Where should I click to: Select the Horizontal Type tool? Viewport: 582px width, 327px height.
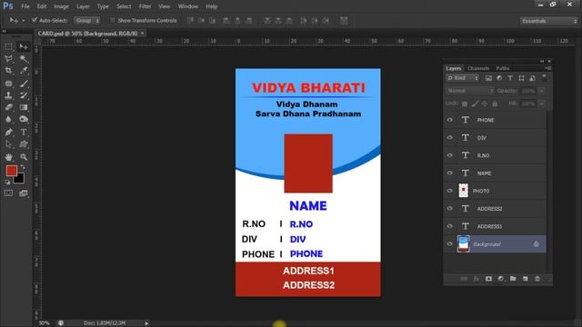tap(24, 132)
